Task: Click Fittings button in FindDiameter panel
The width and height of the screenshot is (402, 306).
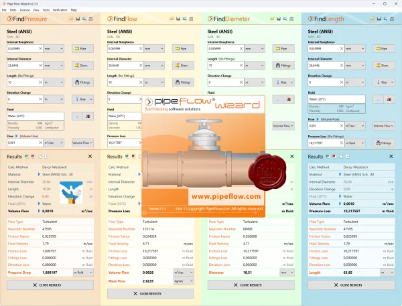Action: [283, 66]
